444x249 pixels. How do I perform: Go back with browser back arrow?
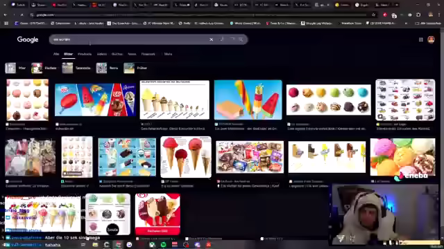click(x=6, y=15)
